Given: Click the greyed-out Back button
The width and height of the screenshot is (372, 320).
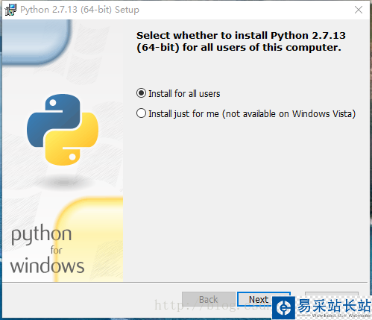Looking at the screenshot, I should click(209, 299).
